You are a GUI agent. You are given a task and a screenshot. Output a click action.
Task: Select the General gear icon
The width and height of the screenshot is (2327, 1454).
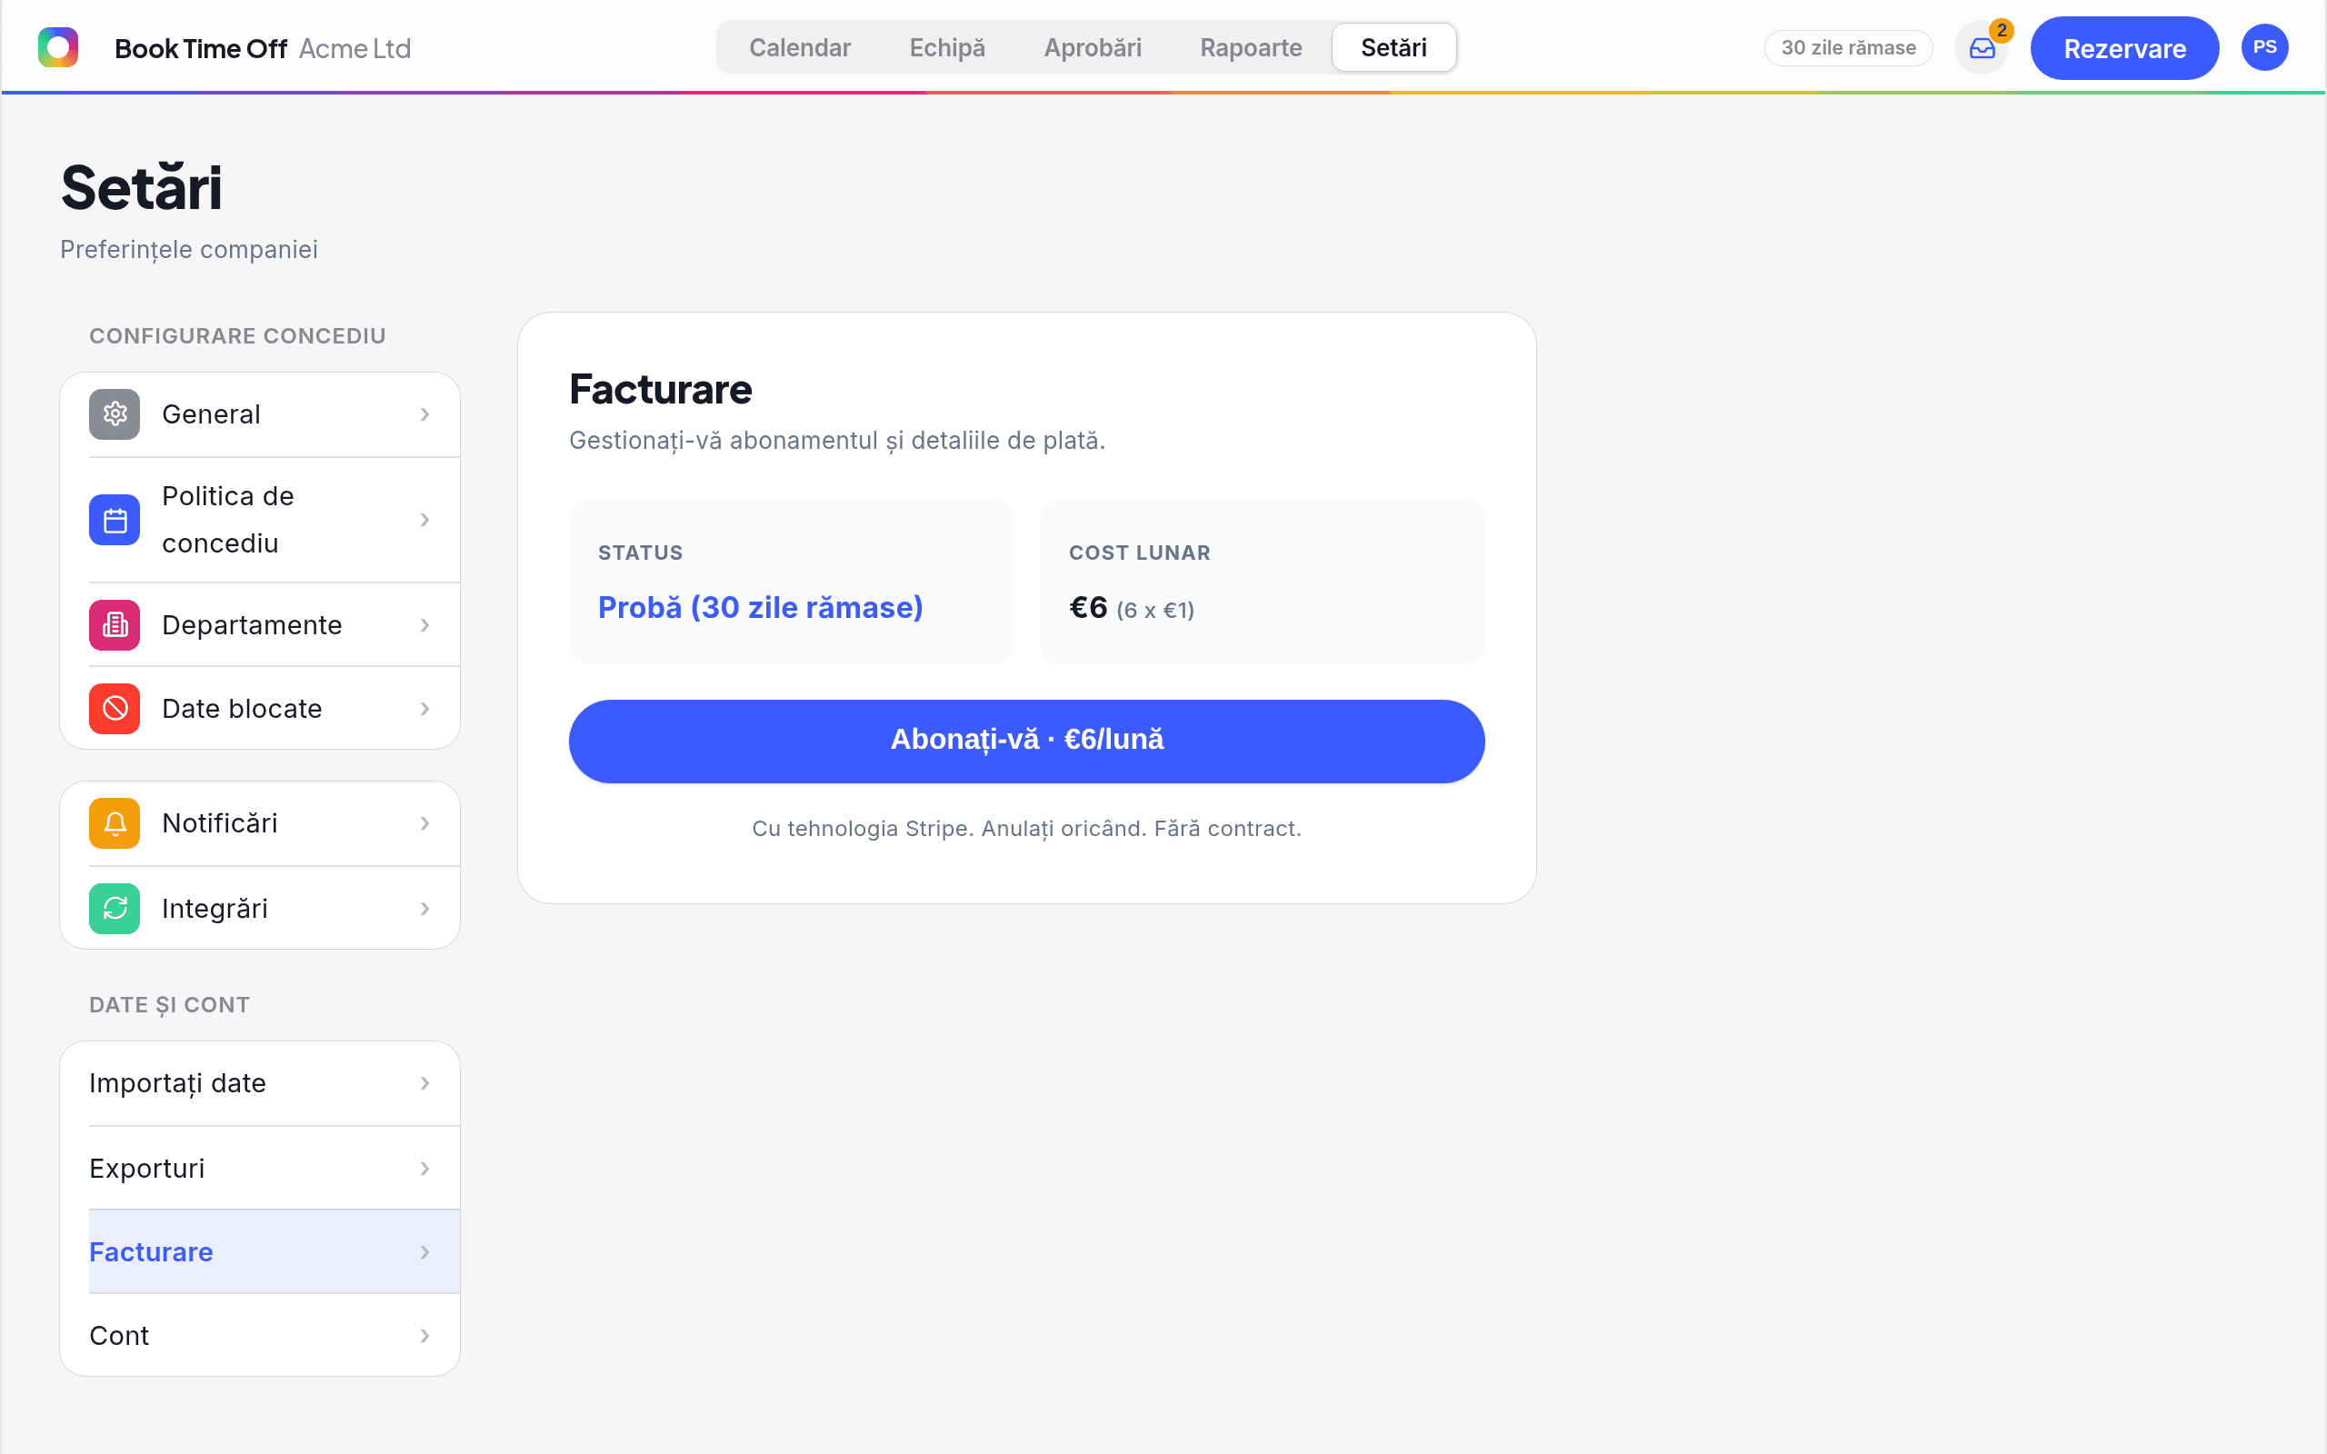point(115,414)
